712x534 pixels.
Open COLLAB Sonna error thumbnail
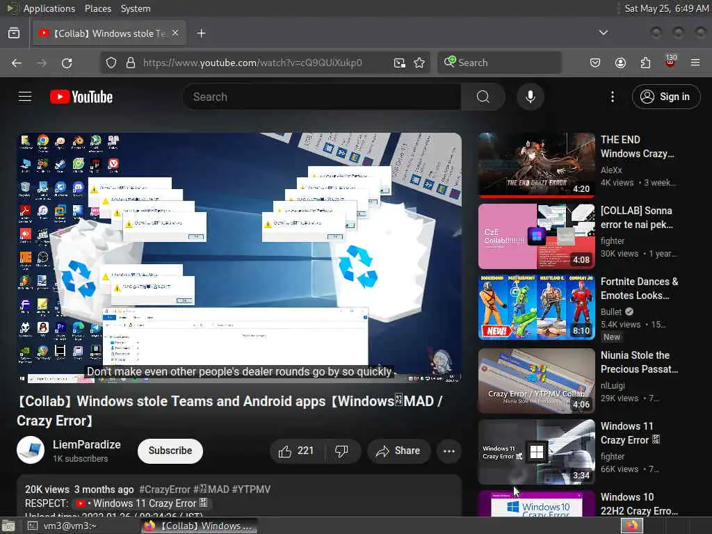click(x=536, y=236)
